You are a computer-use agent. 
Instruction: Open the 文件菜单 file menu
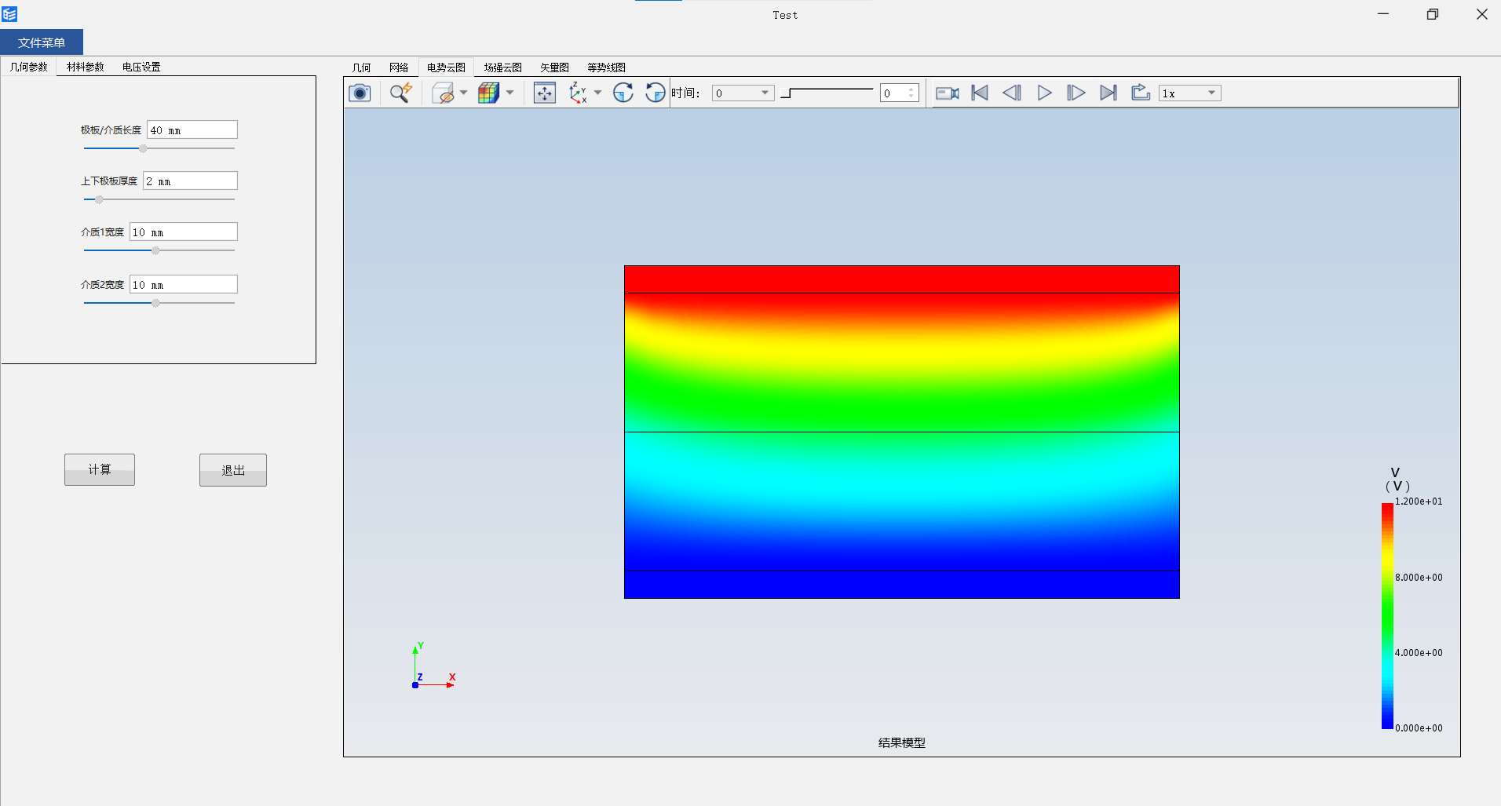(42, 42)
